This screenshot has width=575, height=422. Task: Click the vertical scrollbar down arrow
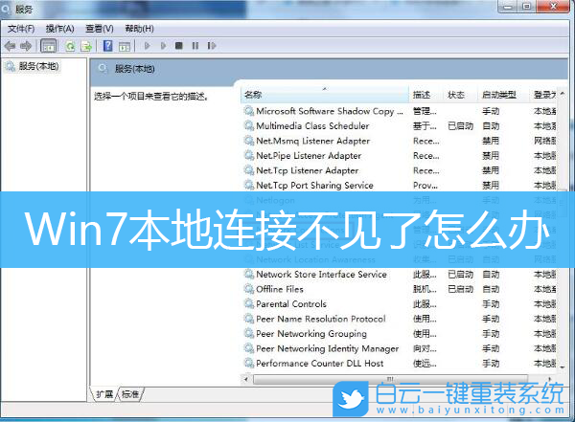coord(563,366)
